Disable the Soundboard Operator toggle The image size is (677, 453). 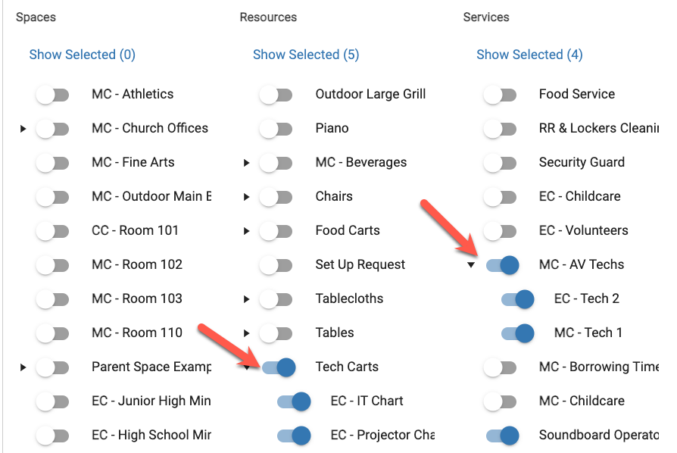tap(502, 436)
